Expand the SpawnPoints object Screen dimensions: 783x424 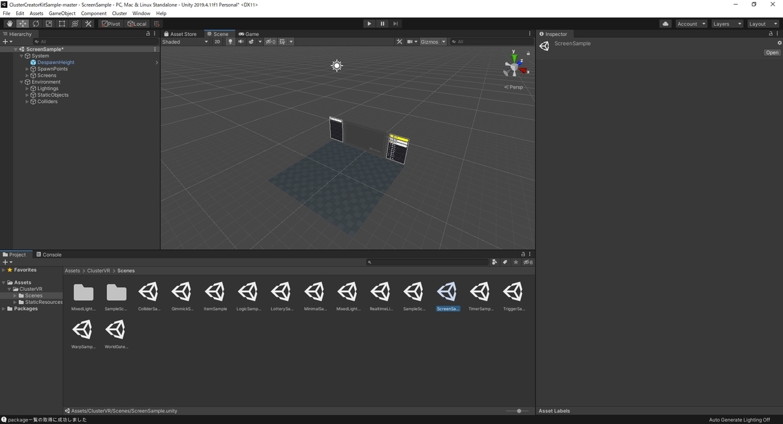click(x=27, y=69)
